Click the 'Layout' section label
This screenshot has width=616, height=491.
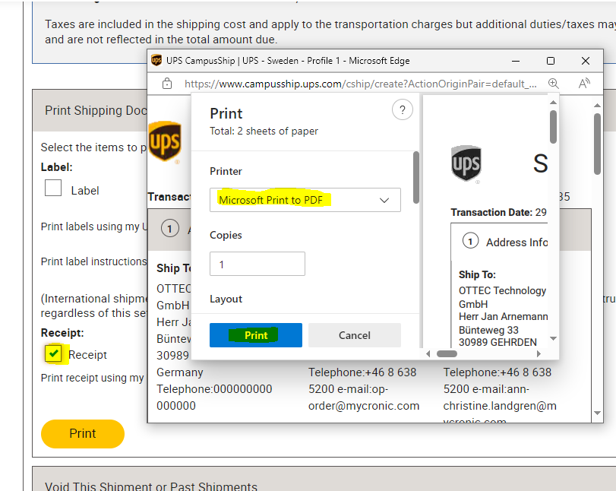226,299
